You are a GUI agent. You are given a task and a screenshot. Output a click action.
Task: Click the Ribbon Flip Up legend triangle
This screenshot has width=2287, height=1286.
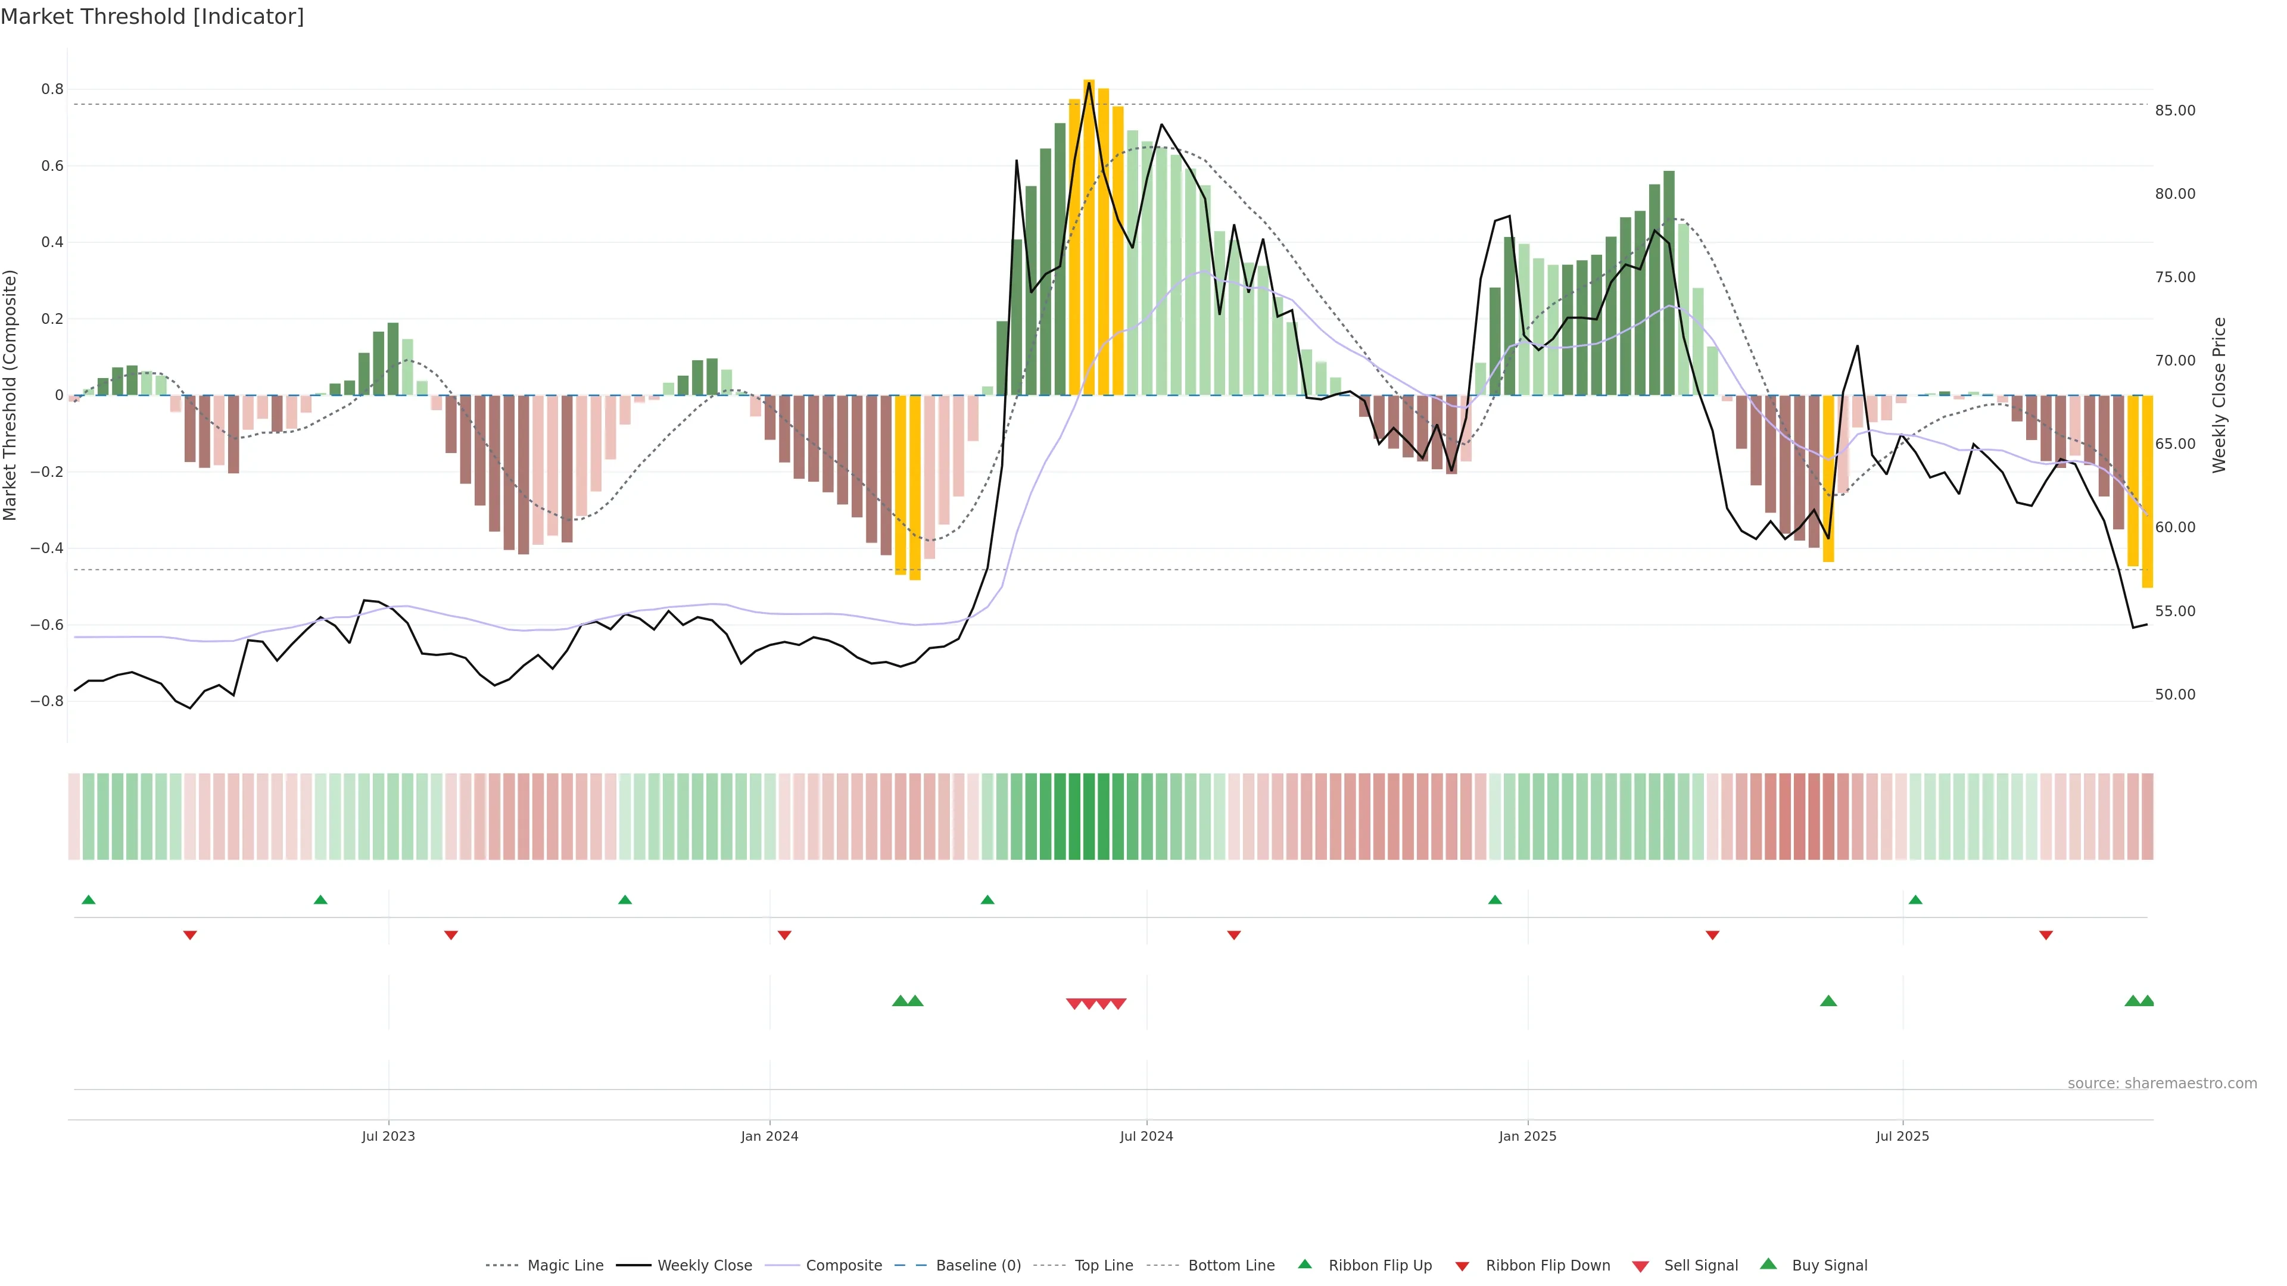coord(1304,1264)
